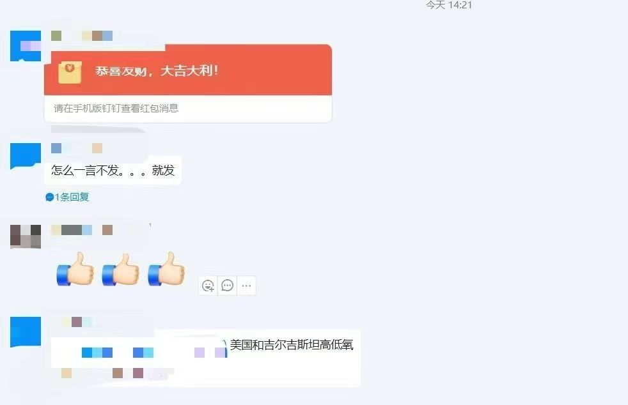This screenshot has height=405, width=628.
Task: Select the message 美国和吉尔吉斯坦高低氧
Action: coord(292,344)
